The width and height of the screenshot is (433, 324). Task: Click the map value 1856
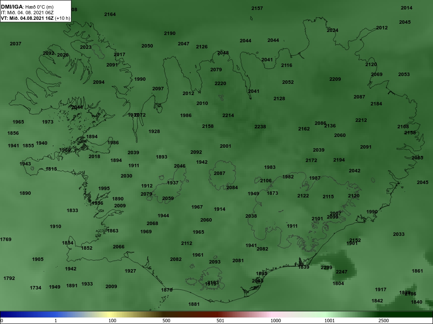tap(13, 133)
